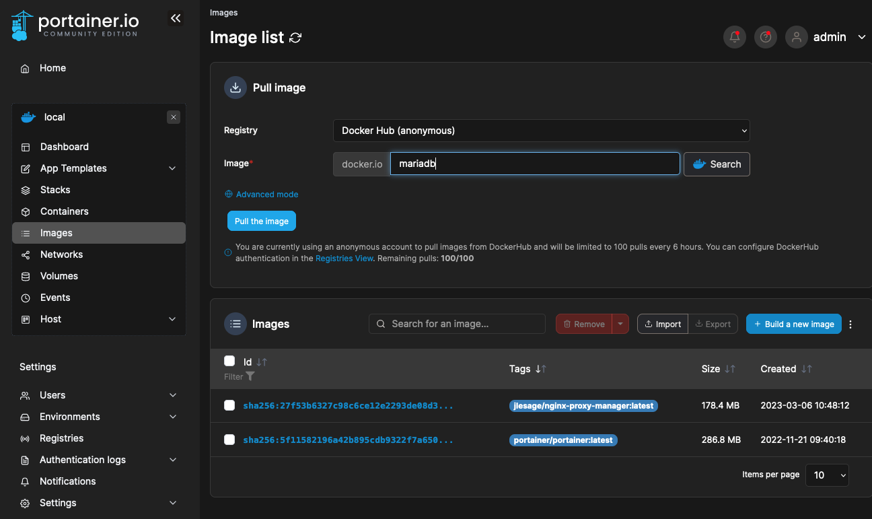Click the info icon beside anonymous pull notice
This screenshot has height=519, width=872.
228,252
